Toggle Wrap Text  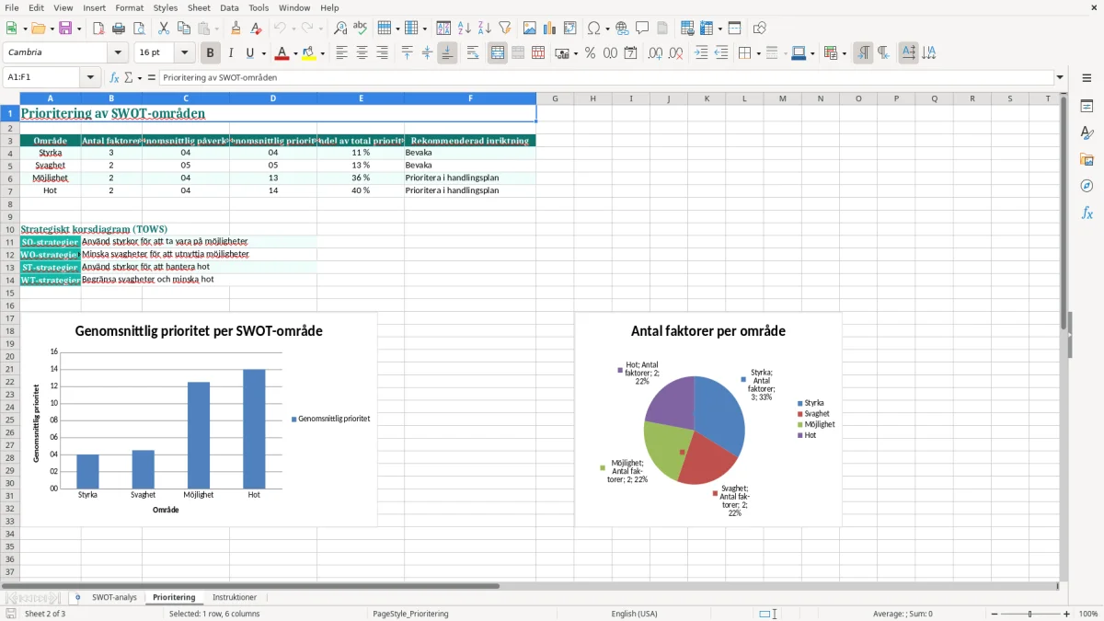click(x=472, y=53)
